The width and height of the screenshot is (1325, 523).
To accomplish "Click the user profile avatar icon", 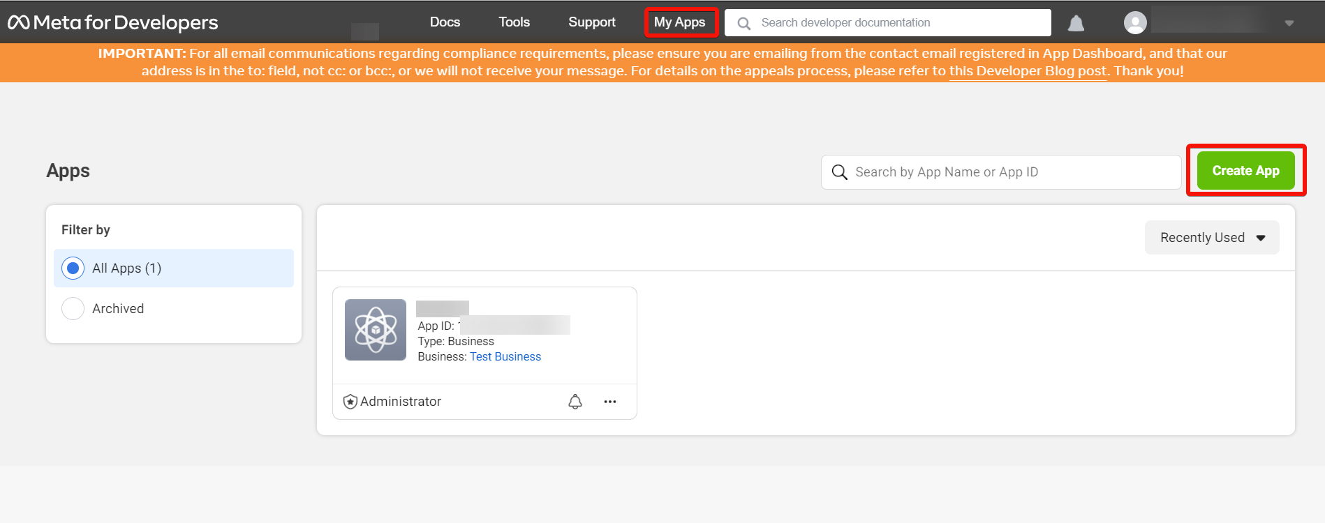I will coord(1134,23).
